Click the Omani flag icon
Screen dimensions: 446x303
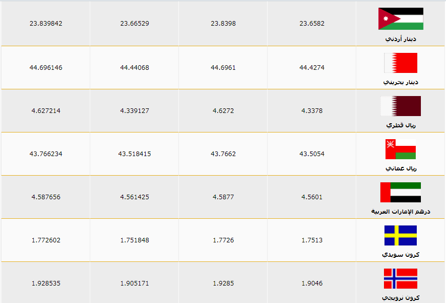pyautogui.click(x=400, y=149)
